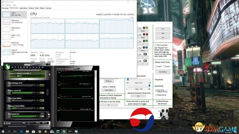Toggle Don't Close Settings Window checkbox

[x=156, y=90]
